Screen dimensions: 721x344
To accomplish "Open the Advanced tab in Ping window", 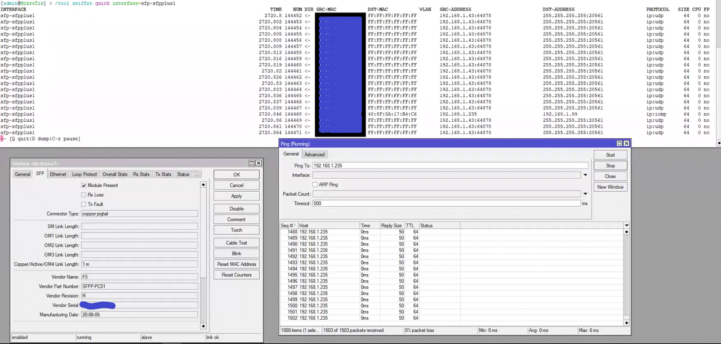I will point(314,155).
